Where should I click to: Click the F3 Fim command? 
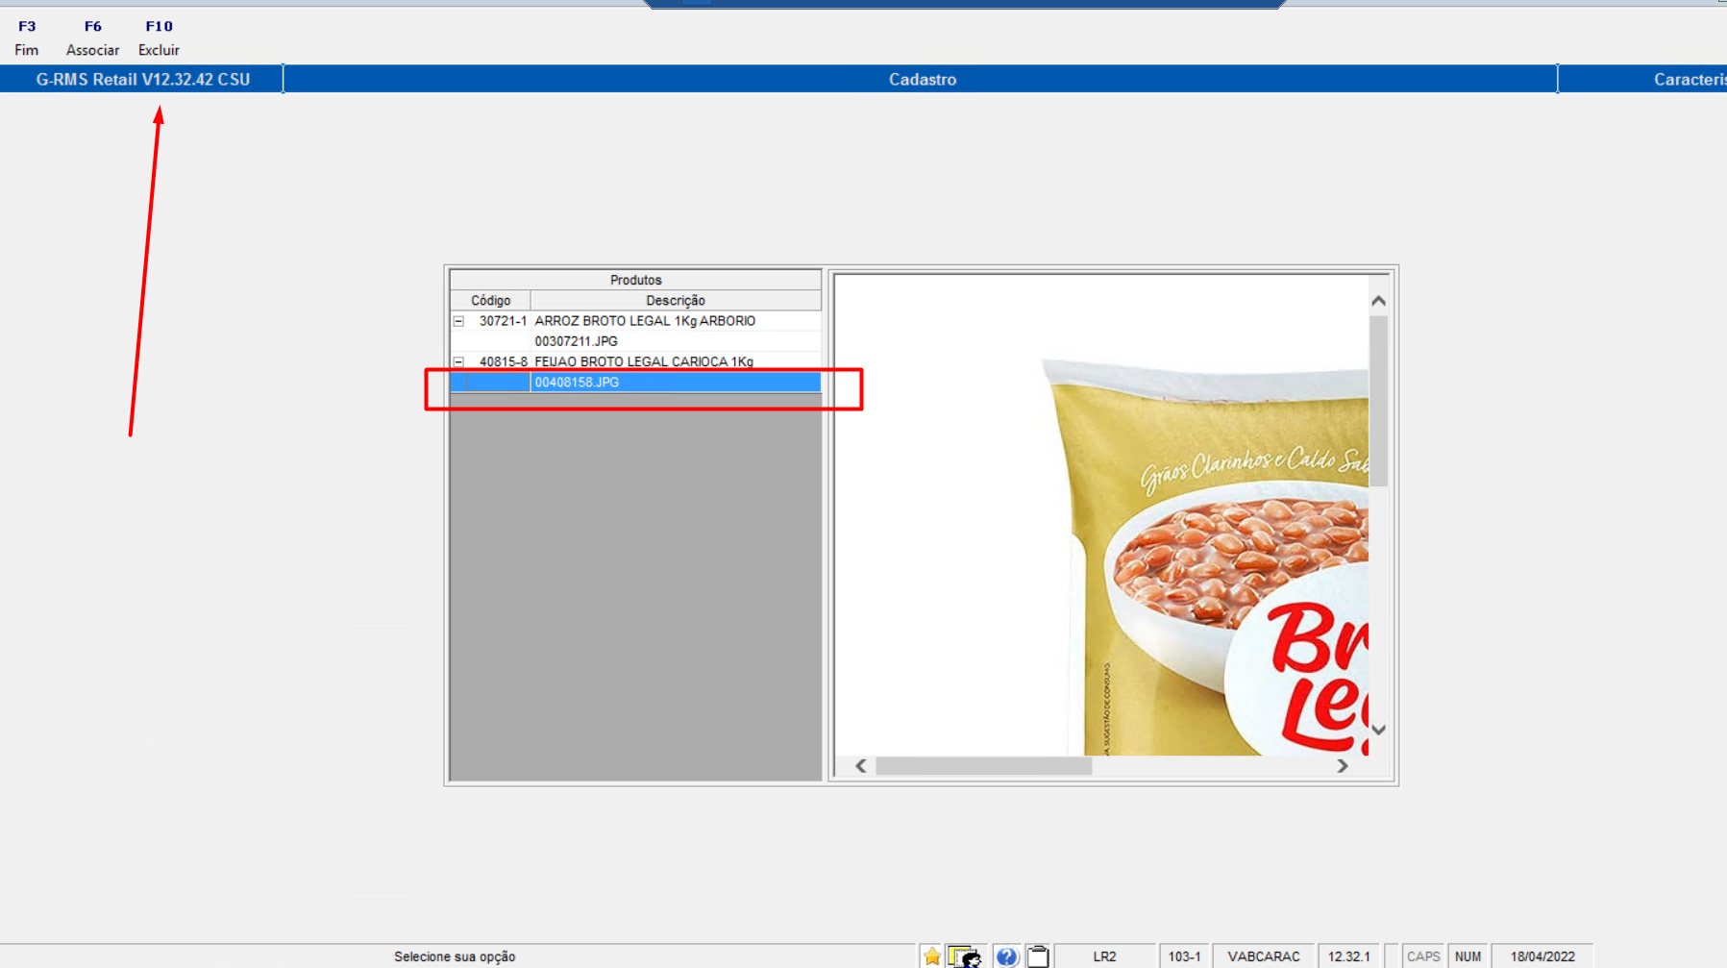click(x=27, y=38)
